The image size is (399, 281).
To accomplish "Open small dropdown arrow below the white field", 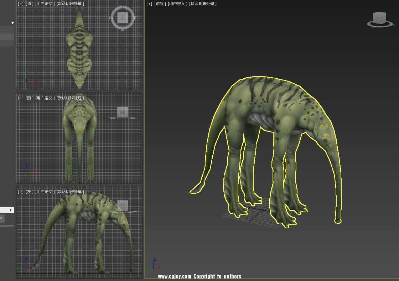I will (1, 218).
